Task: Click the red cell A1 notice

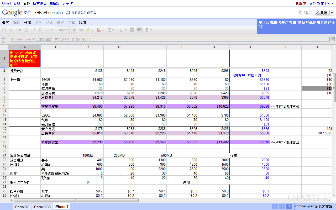Action: (25, 58)
